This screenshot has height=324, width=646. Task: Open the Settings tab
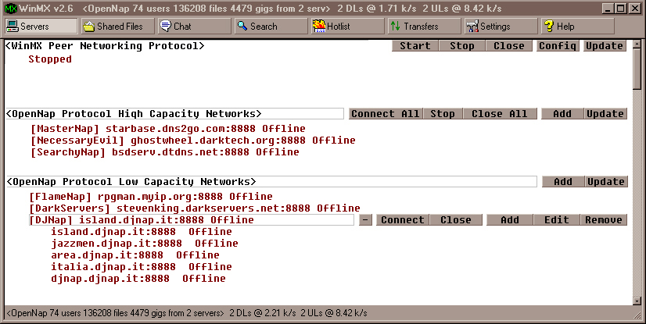[x=501, y=27]
